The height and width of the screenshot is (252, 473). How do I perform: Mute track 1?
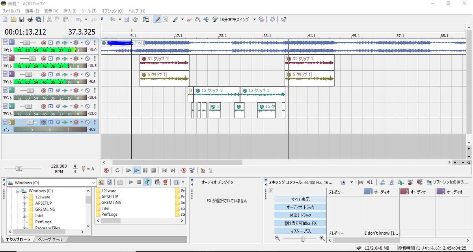(x=88, y=43)
